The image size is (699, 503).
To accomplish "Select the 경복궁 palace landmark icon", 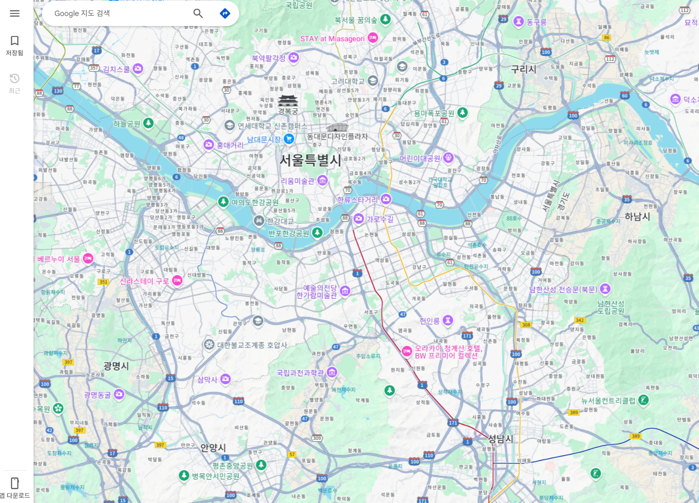I will (288, 101).
